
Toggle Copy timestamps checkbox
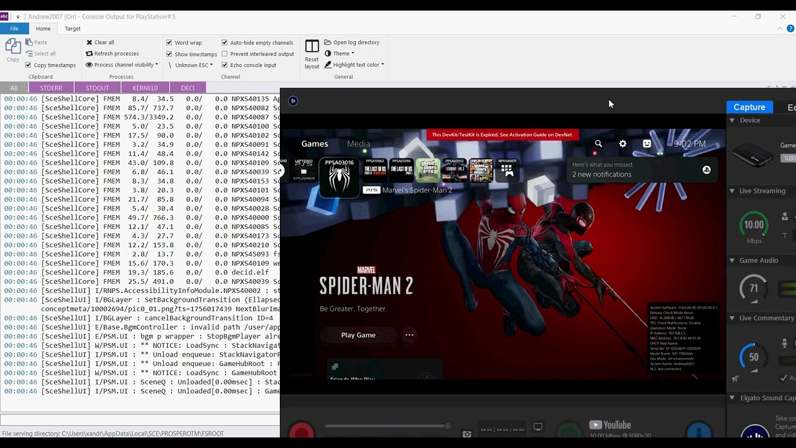28,65
